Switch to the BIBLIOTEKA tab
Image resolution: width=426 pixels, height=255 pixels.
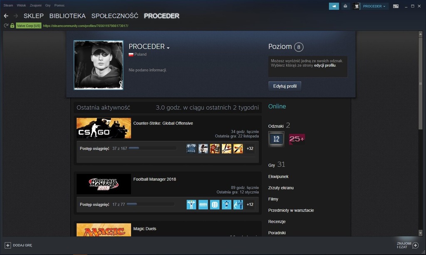[67, 16]
